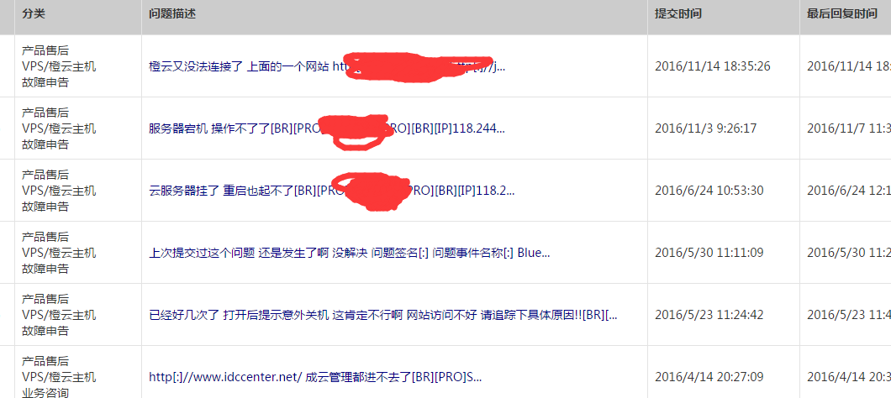The image size is (891, 398).
Task: Open ticket mentioning www.idccenter.net
Action: (315, 377)
